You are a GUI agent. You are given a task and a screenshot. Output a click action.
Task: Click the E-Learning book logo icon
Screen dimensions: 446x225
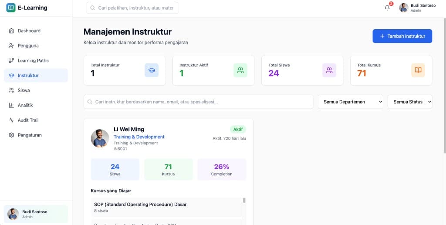point(11,8)
